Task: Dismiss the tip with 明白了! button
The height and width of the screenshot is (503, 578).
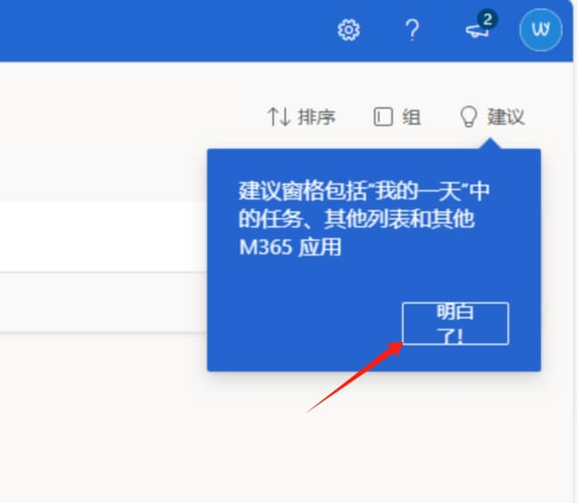Action: tap(455, 323)
